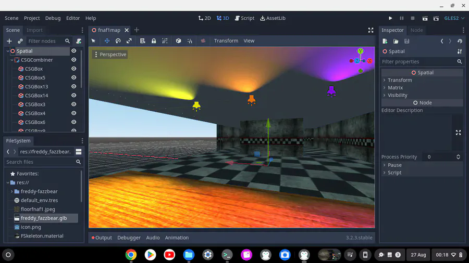
Task: Open the Perspective viewport menu
Action: pos(110,55)
